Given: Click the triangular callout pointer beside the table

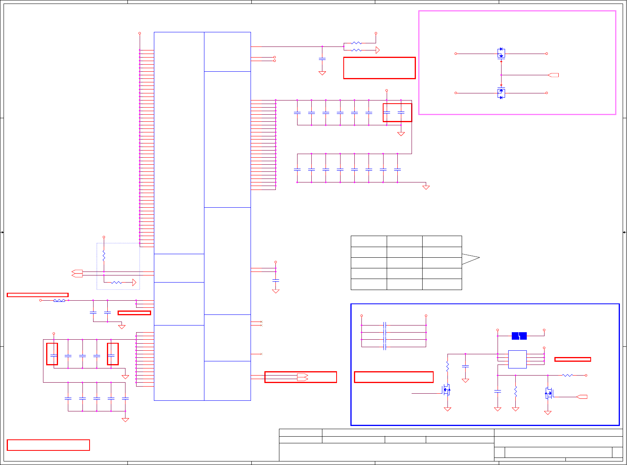Looking at the screenshot, I should coord(471,258).
